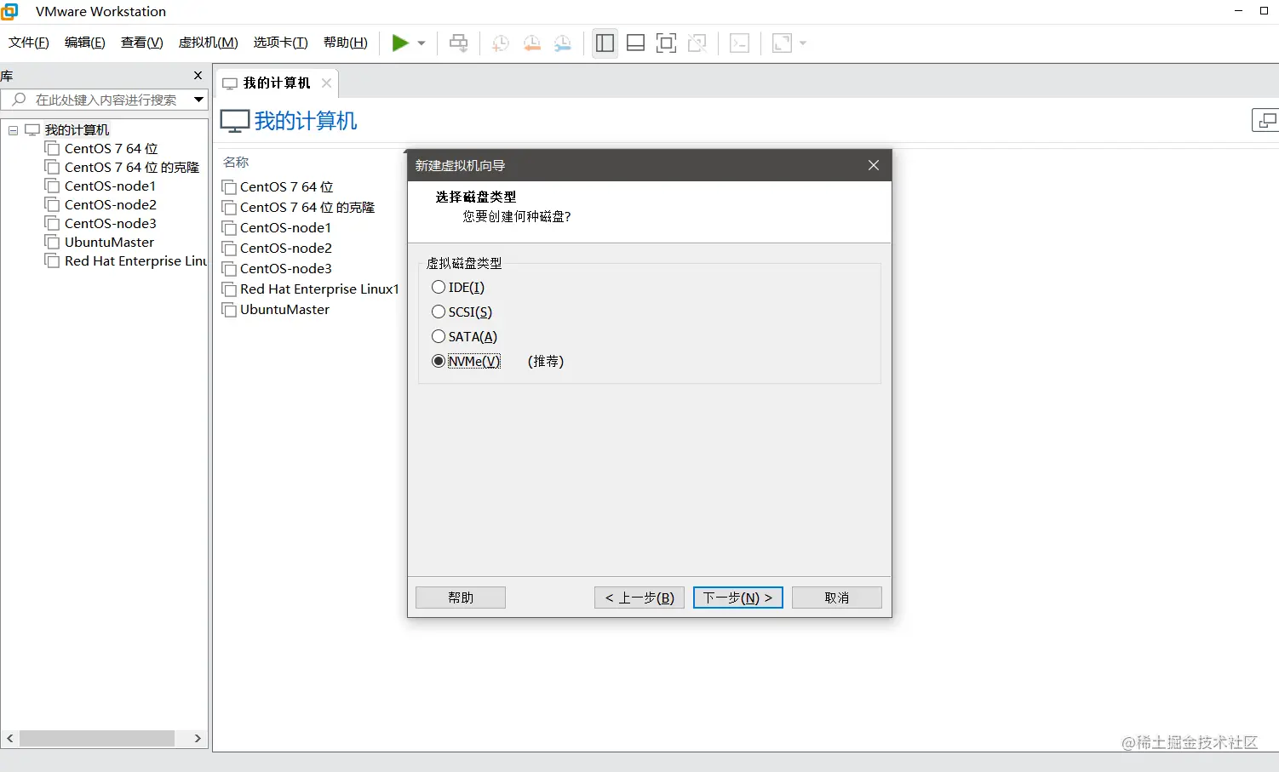The image size is (1279, 772).
Task: Open the snapshot manager wrench icon
Action: [x=563, y=43]
